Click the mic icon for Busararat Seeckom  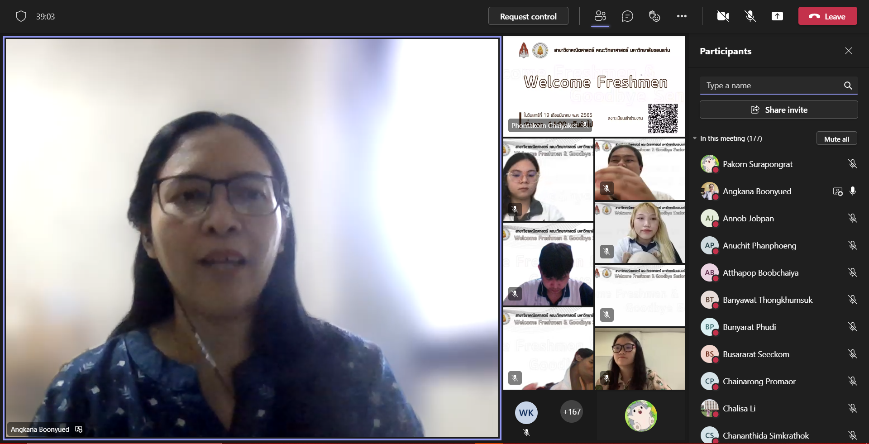853,354
